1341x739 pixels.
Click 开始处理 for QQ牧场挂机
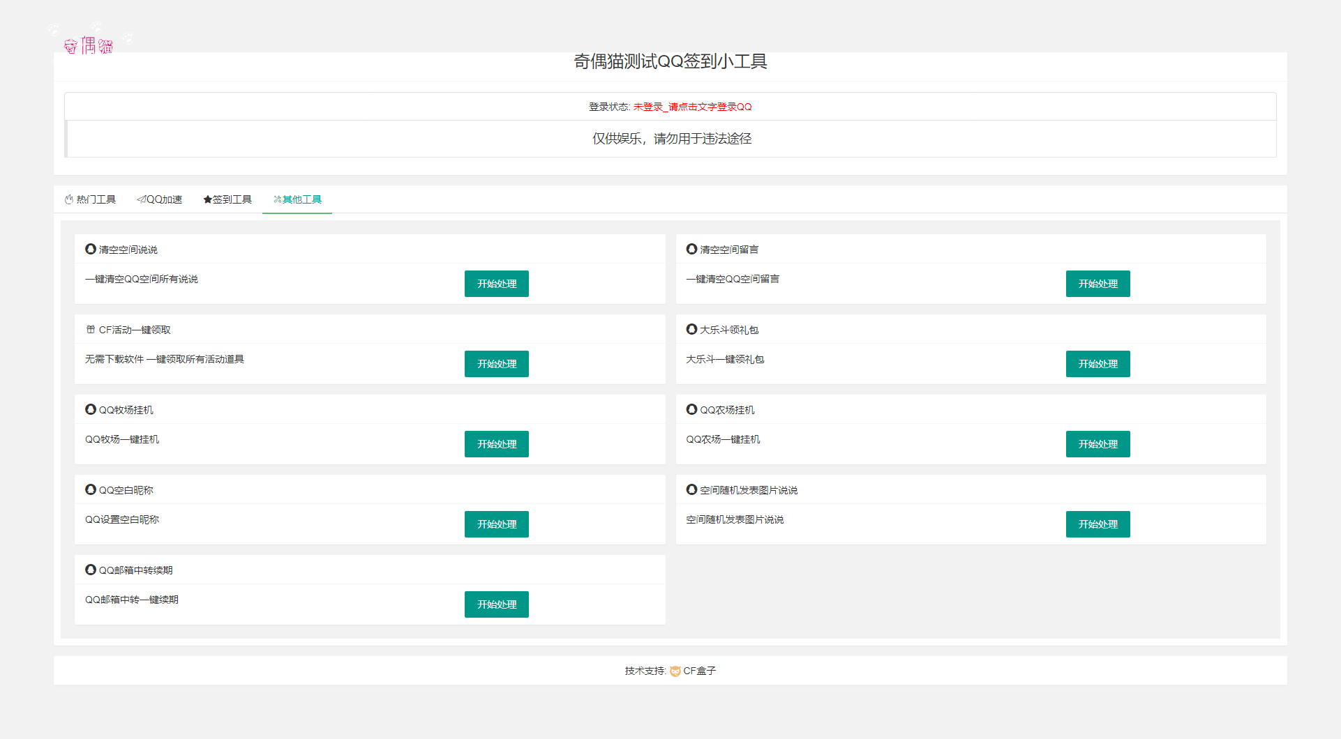497,444
